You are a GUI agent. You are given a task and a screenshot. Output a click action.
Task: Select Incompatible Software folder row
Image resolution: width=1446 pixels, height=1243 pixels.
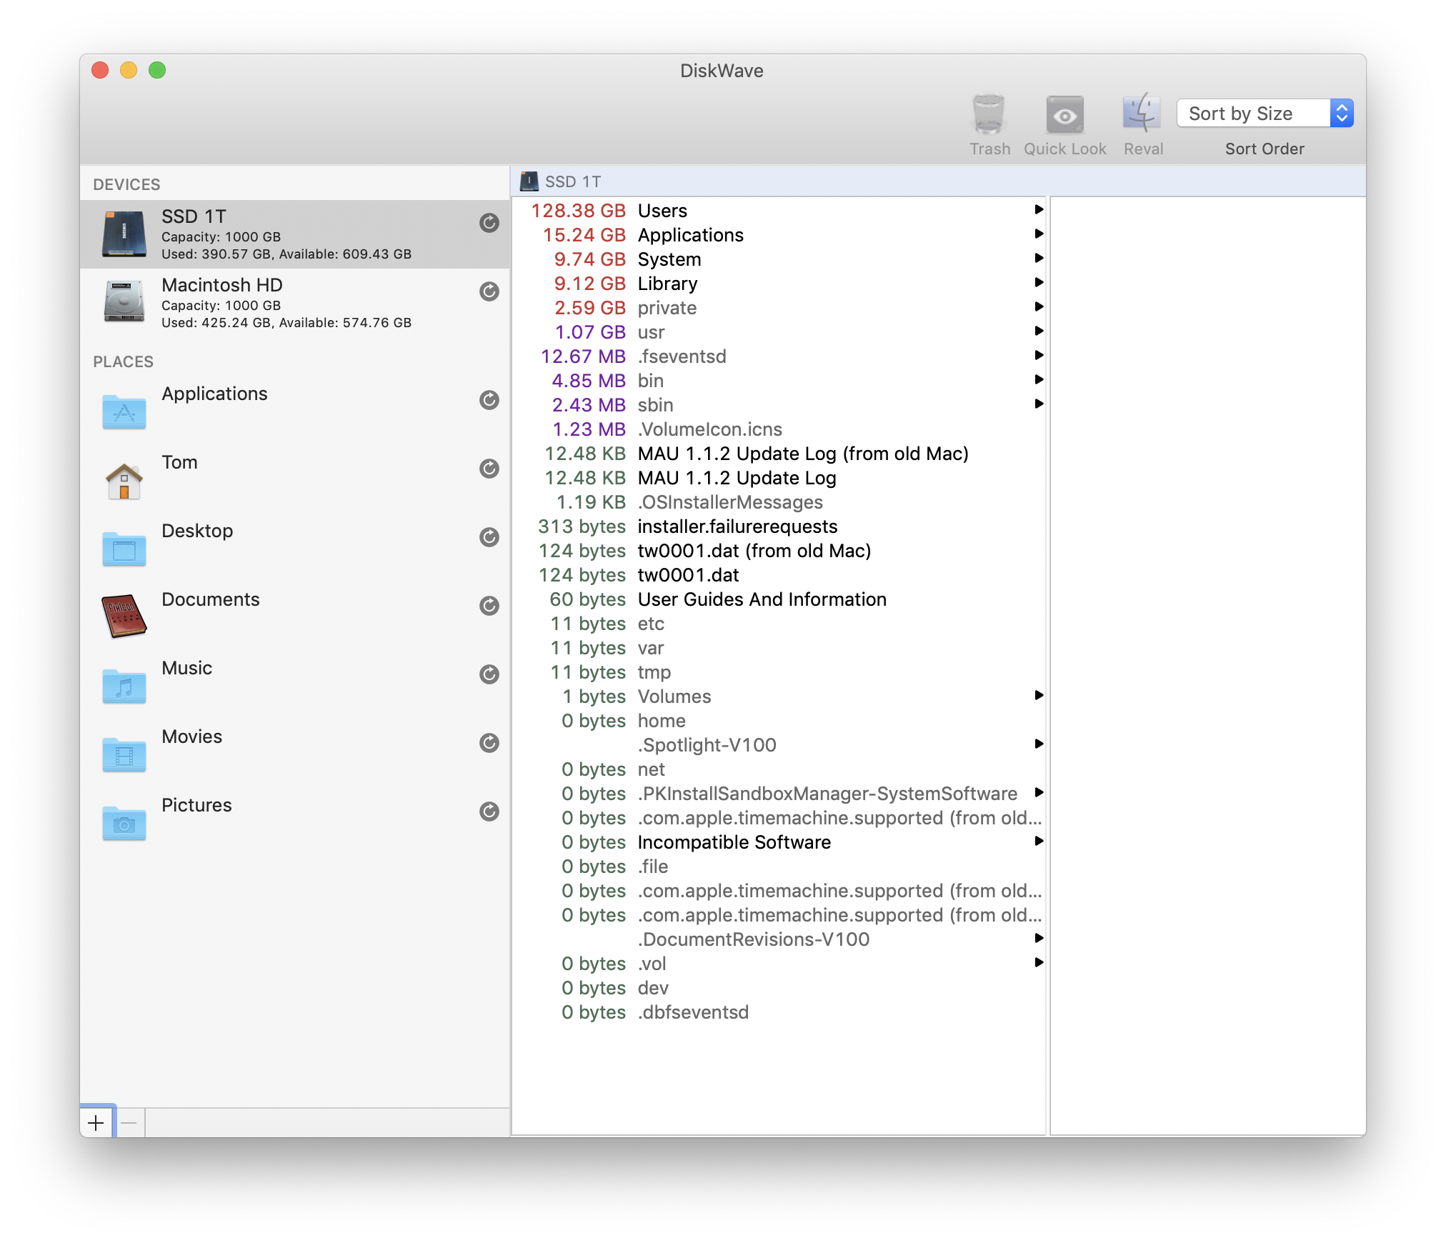(x=779, y=842)
